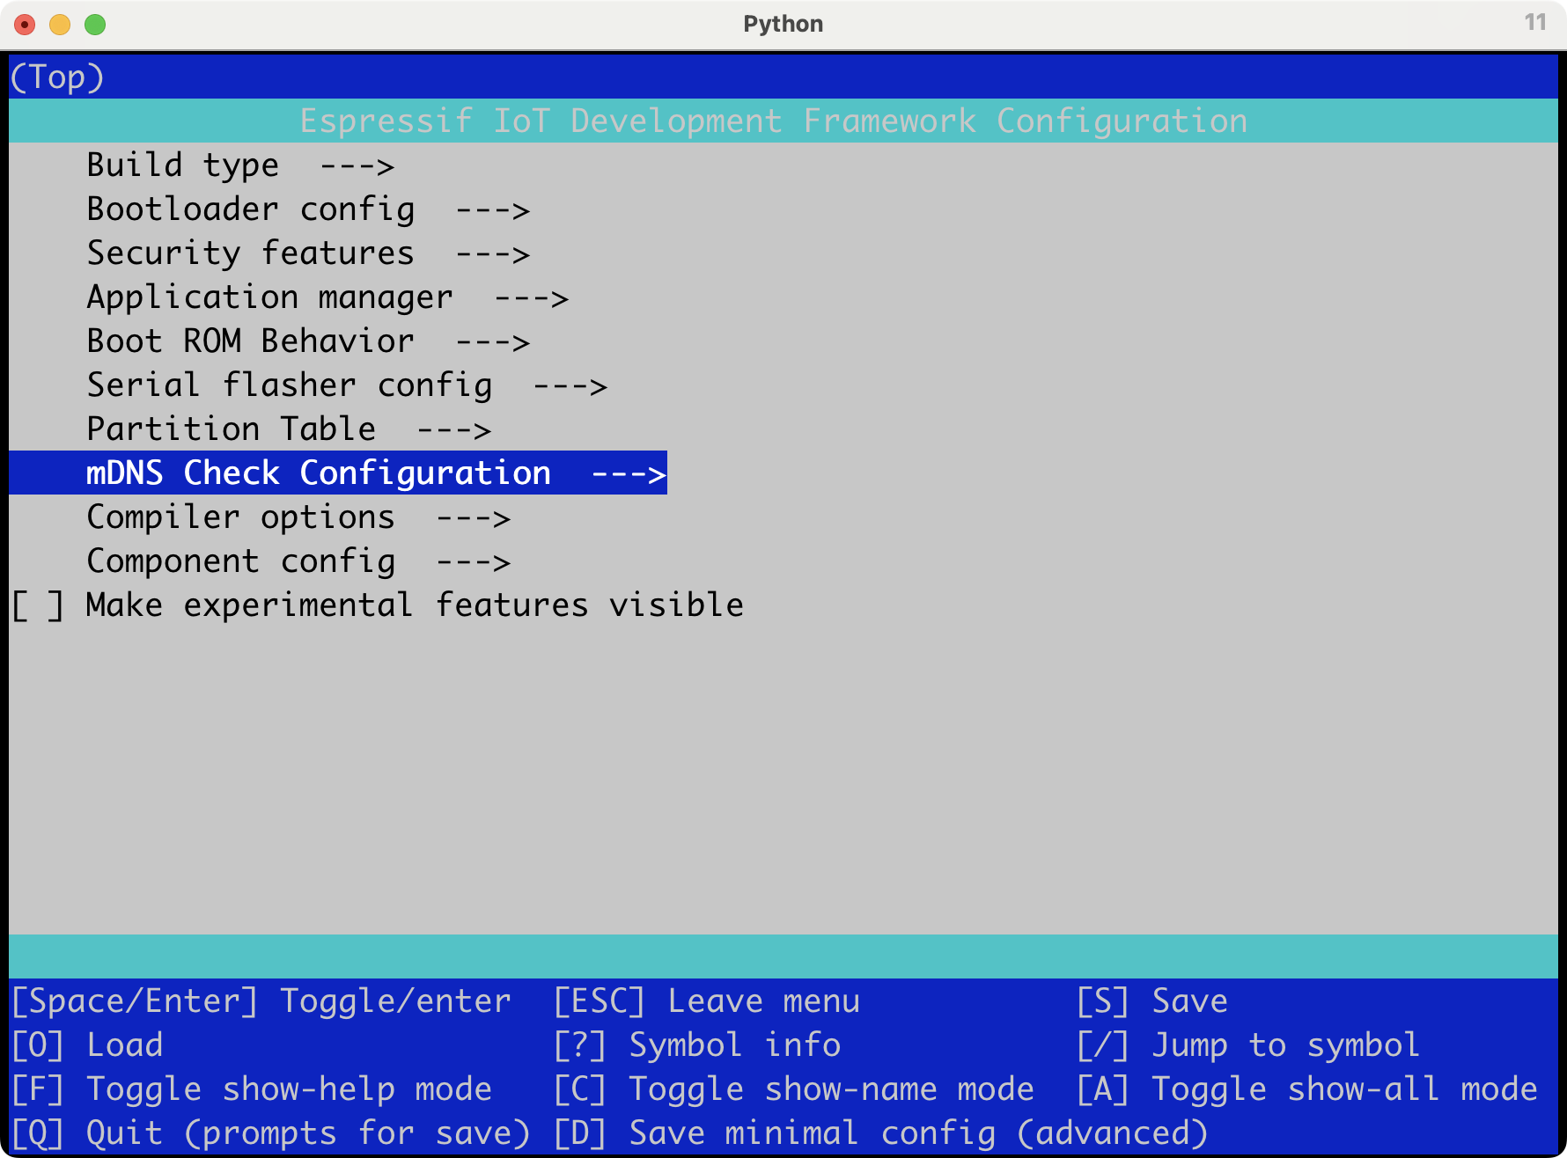Click the (Top) menu path label

[x=57, y=77]
